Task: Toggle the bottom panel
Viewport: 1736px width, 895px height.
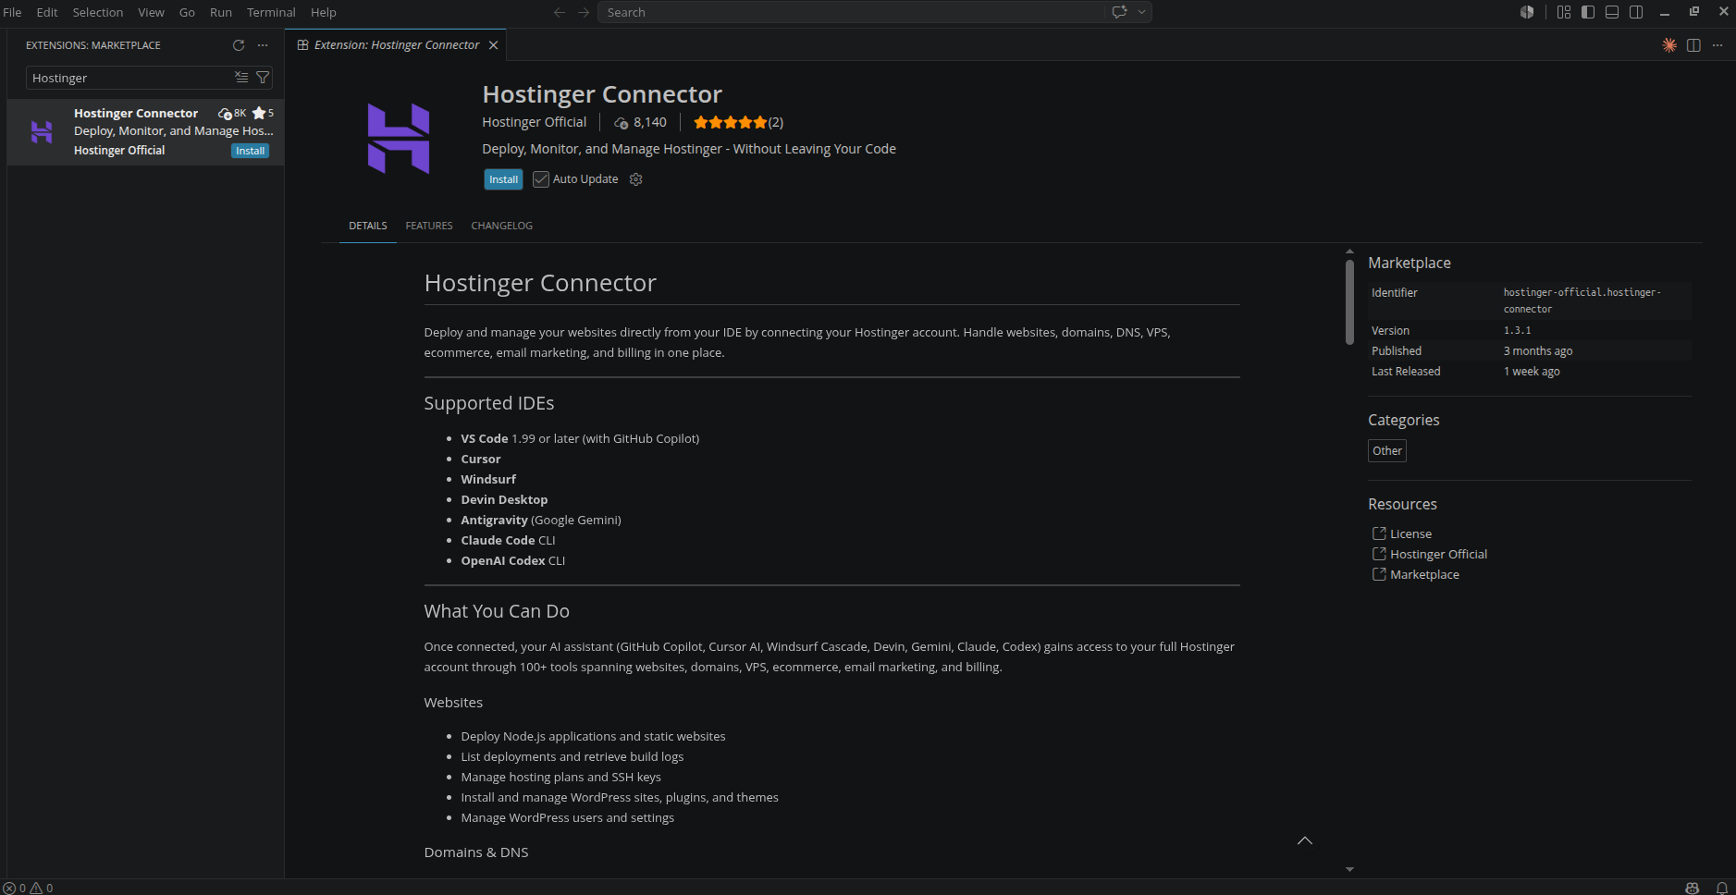Action: 1612,12
